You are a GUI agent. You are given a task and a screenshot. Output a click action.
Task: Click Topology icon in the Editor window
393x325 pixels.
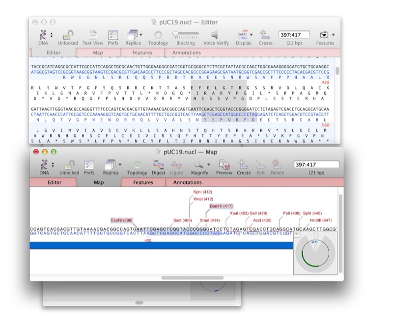(158, 35)
